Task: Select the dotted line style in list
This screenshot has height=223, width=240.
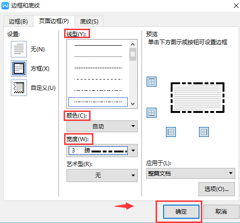Action: 98,56
